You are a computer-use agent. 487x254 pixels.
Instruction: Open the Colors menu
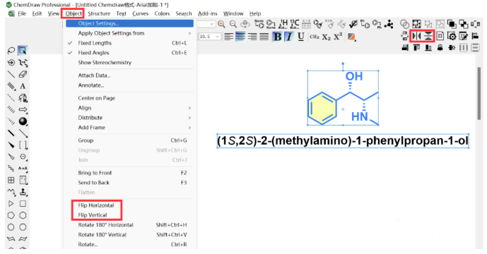click(162, 13)
